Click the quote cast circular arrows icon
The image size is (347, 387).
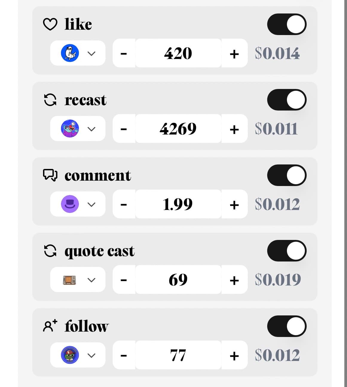pos(50,251)
